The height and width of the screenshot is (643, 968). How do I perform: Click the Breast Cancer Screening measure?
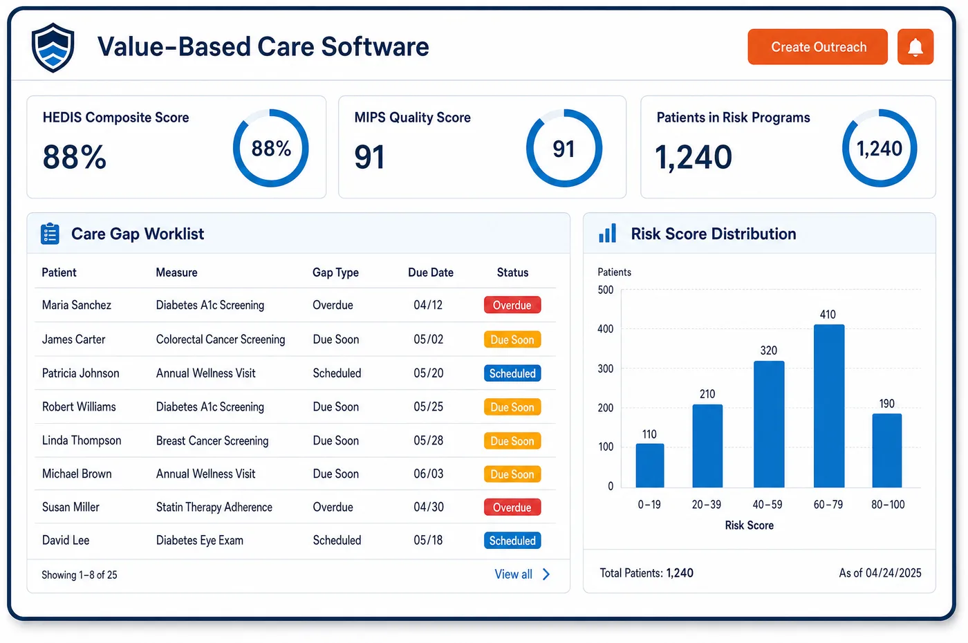[x=212, y=440]
